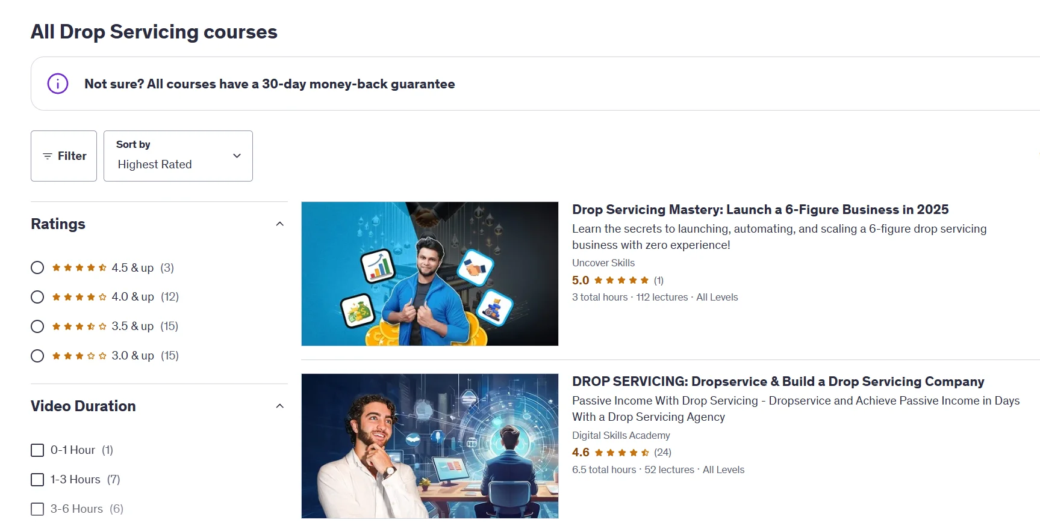This screenshot has width=1040, height=526.
Task: Click the stars next to 3.0 & up
Action: pyautogui.click(x=79, y=356)
